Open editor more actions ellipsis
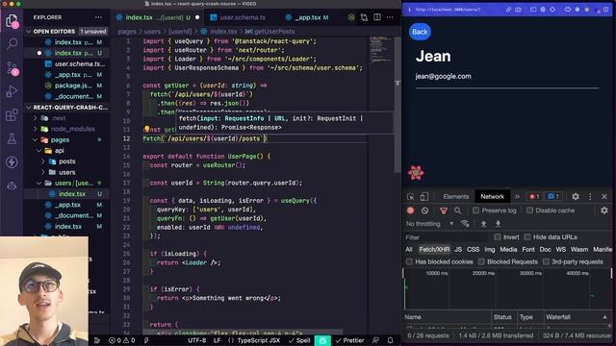 390,17
